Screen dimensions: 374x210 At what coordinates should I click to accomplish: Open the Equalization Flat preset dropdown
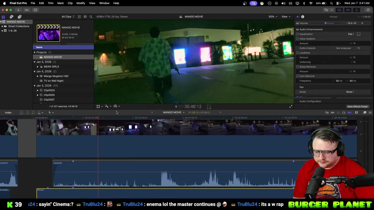tap(351, 34)
